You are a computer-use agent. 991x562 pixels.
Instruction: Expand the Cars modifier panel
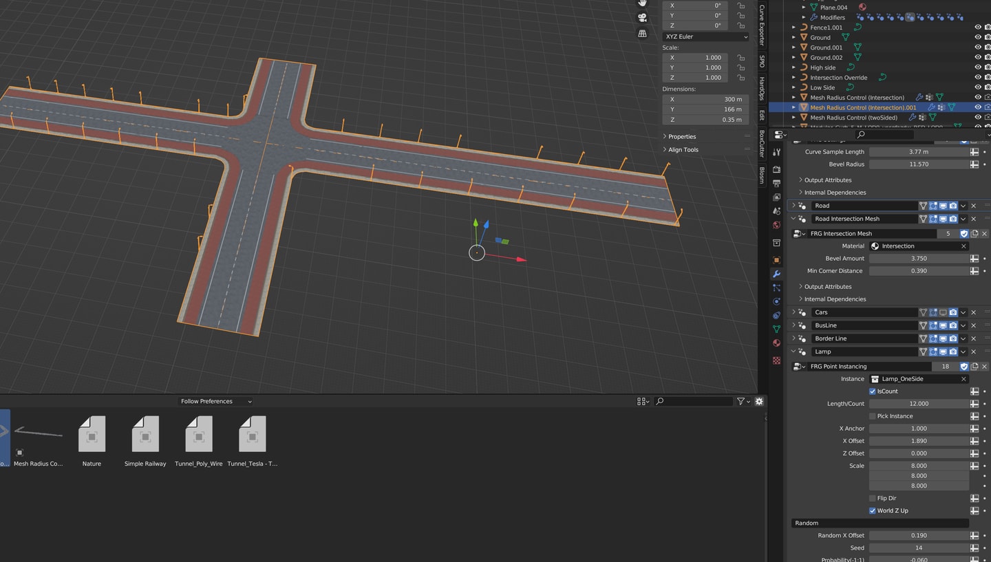(x=793, y=312)
